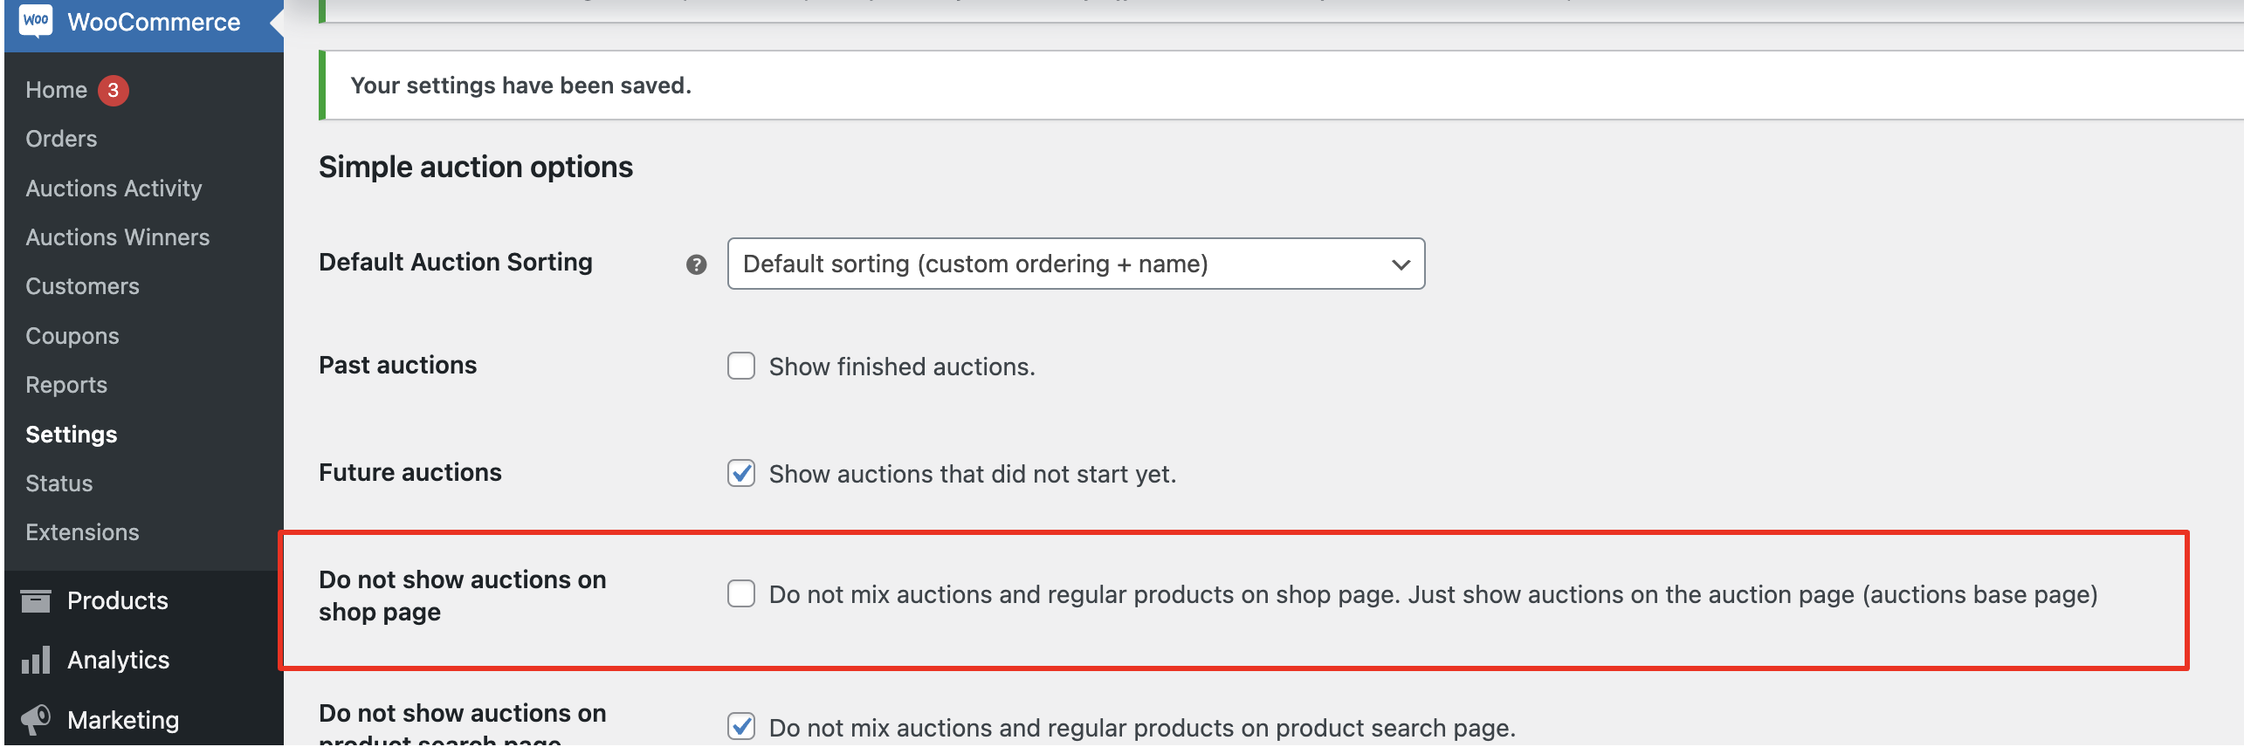Screen dimensions: 2244x747
Task: Open the Coupons menu item
Action: [x=72, y=336]
